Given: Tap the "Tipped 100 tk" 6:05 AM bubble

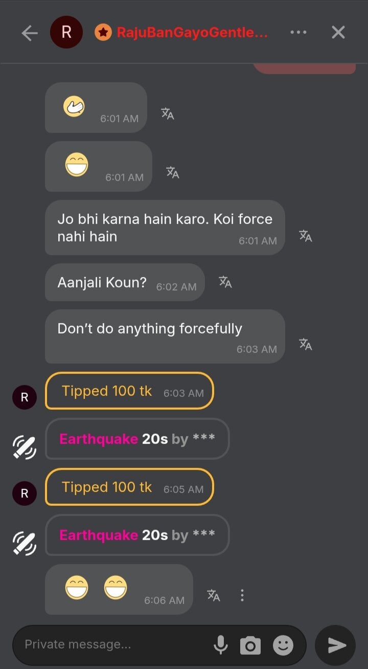Looking at the screenshot, I should [129, 487].
